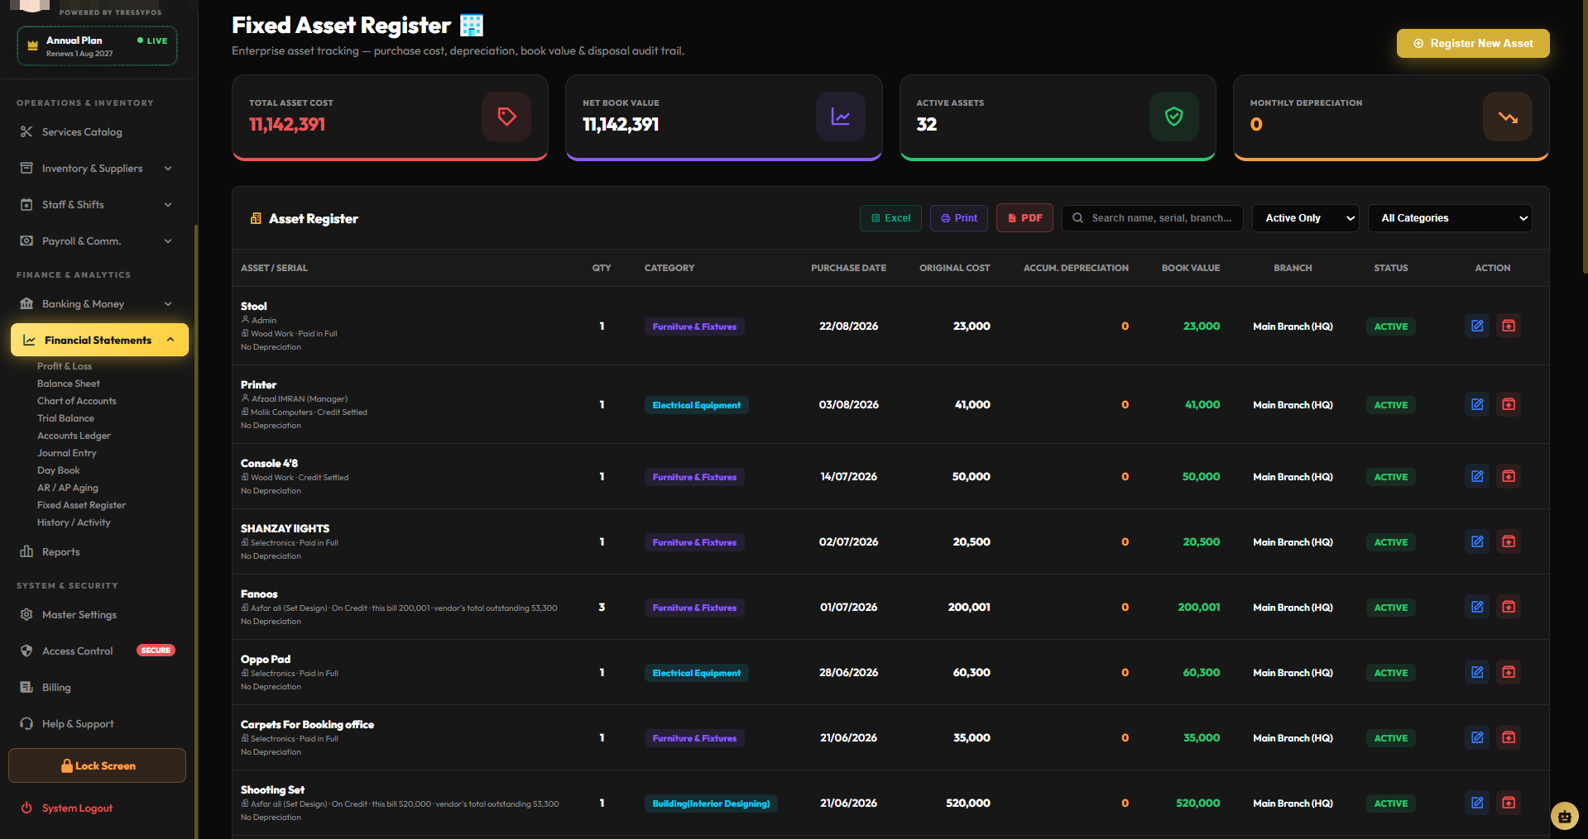1588x839 pixels.
Task: Edit the Stool asset row
Action: tap(1477, 326)
